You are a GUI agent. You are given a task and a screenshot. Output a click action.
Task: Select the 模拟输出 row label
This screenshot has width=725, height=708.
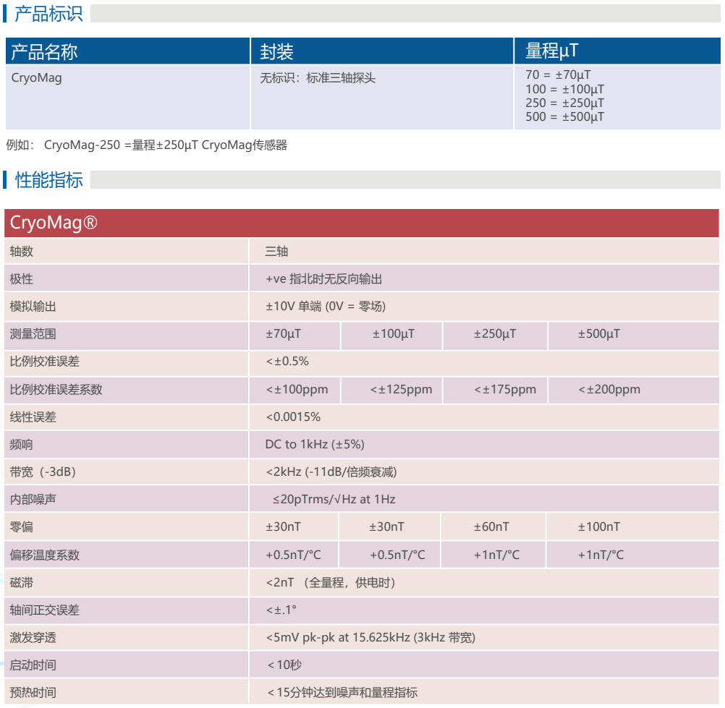(x=33, y=307)
